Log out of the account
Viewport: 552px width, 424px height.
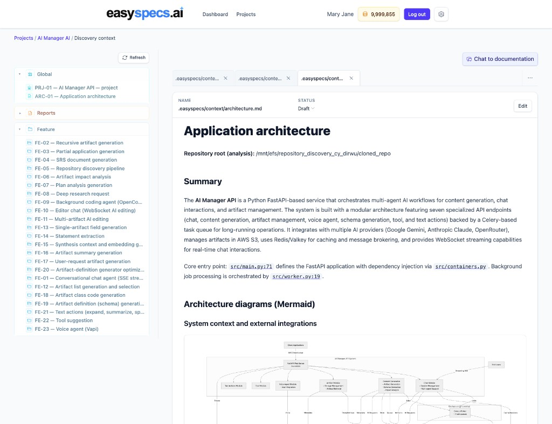(417, 15)
